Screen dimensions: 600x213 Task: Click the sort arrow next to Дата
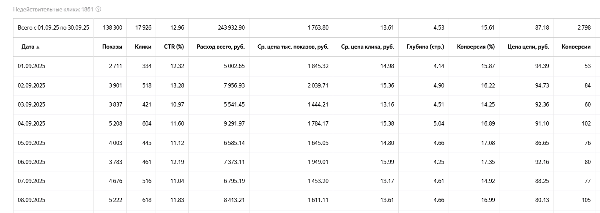click(38, 47)
